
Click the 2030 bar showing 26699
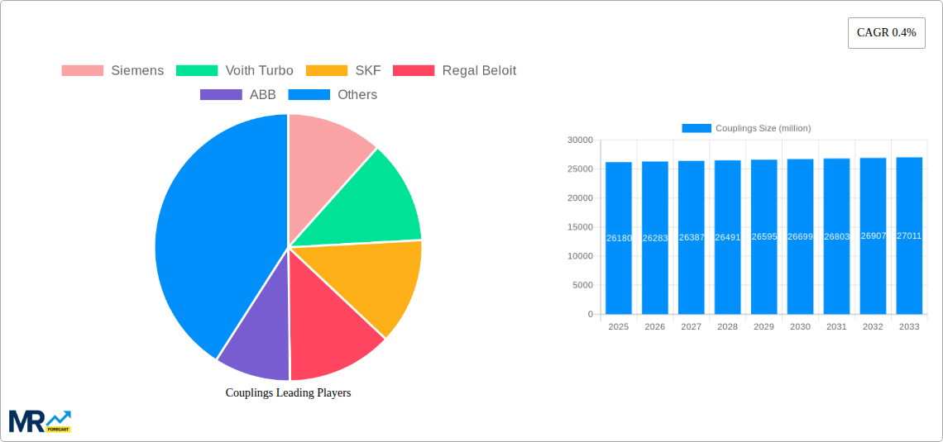[800, 236]
